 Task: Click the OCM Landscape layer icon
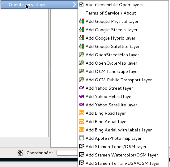[82, 71]
